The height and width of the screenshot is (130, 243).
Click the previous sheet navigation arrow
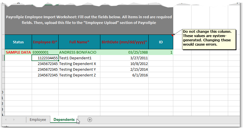point(6,120)
